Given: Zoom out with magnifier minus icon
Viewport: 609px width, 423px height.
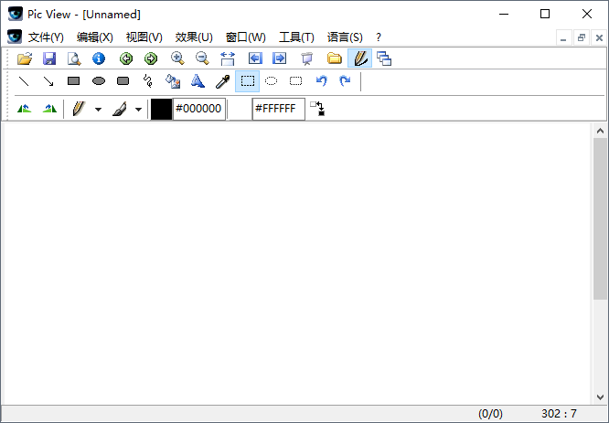Looking at the screenshot, I should click(202, 58).
